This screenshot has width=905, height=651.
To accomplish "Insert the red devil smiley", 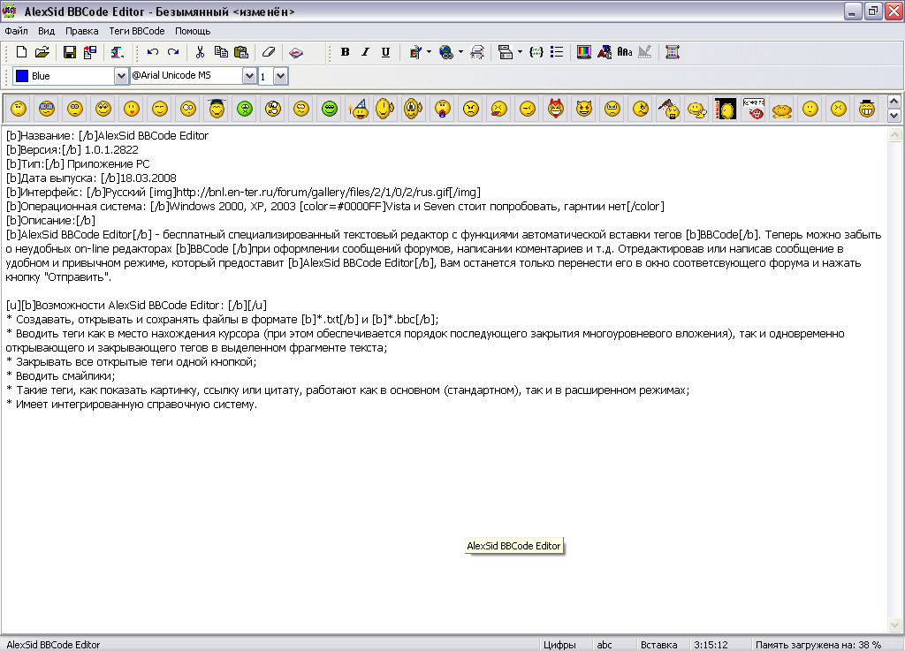I will [x=556, y=109].
